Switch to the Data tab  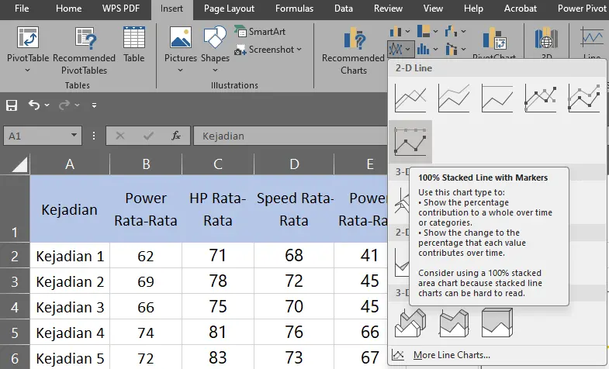point(344,9)
